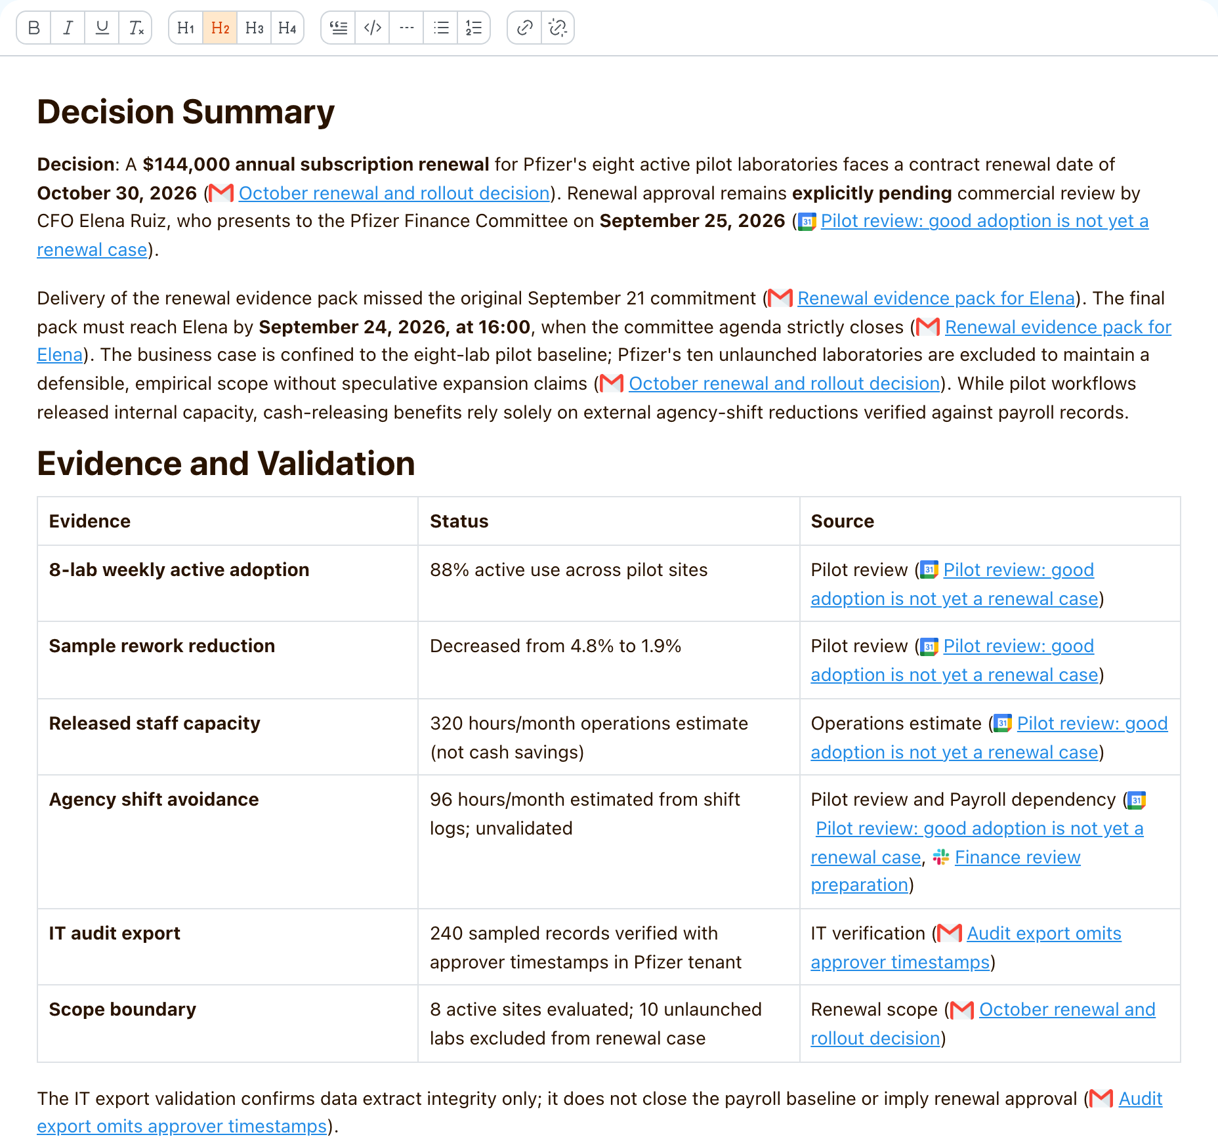The image size is (1218, 1139).
Task: Clear text formatting
Action: (135, 28)
